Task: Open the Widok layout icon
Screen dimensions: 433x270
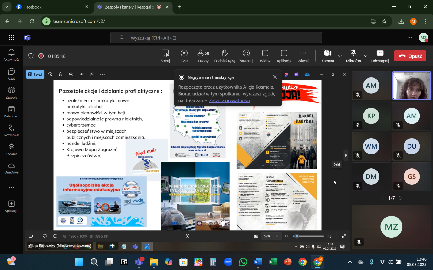Action: tap(265, 56)
